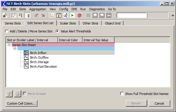The height and width of the screenshot is (112, 176).
Task: Click the running figure icon
Action: pos(66,15)
